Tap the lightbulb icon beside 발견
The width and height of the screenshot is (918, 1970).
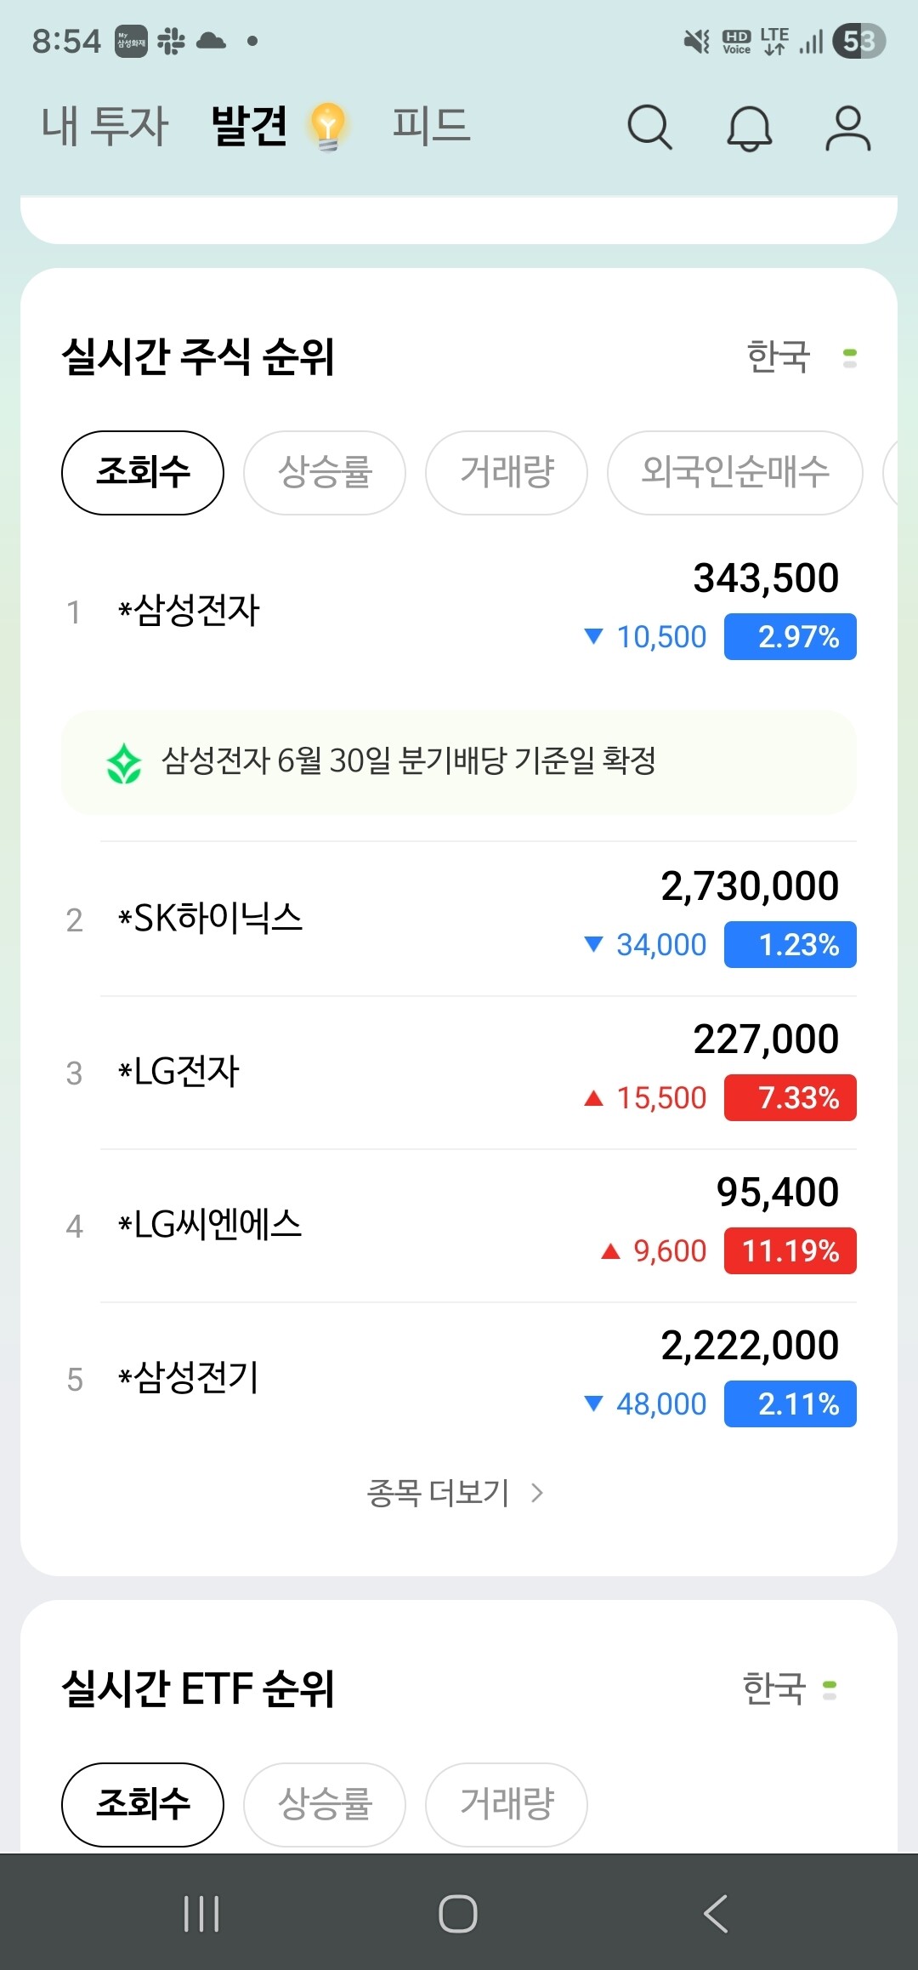328,126
